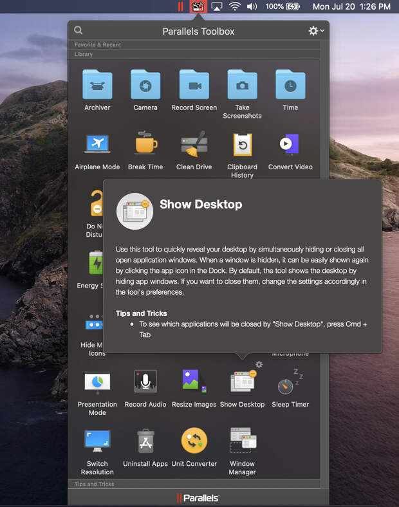Click the Parallels Toolbox menu bar icon
399x507 pixels.
198,7
